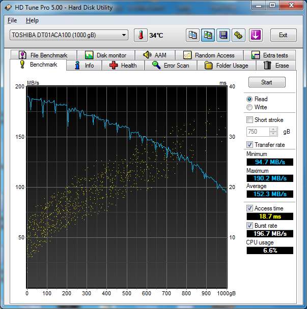Viewport: 307px width, 309px height.
Task: Select the Write radio button
Action: point(249,107)
